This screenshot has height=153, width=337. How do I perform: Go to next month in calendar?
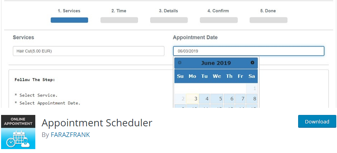[252, 63]
